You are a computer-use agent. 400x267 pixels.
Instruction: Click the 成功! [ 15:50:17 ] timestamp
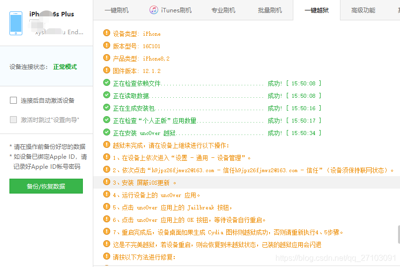294,121
